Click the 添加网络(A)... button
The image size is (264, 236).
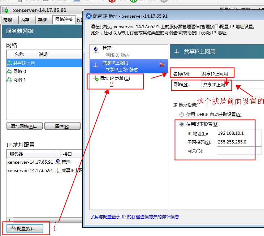[x=25, y=126]
